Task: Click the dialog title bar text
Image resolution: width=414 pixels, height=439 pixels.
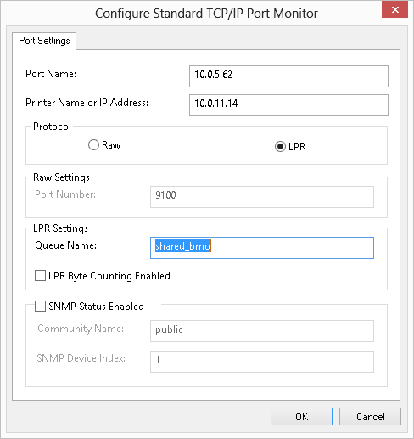Action: (x=206, y=14)
